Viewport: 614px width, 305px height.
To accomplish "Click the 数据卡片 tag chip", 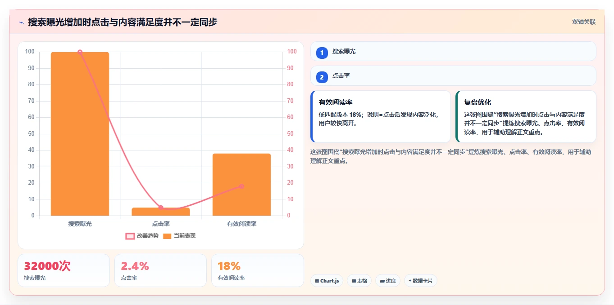I will (x=420, y=281).
